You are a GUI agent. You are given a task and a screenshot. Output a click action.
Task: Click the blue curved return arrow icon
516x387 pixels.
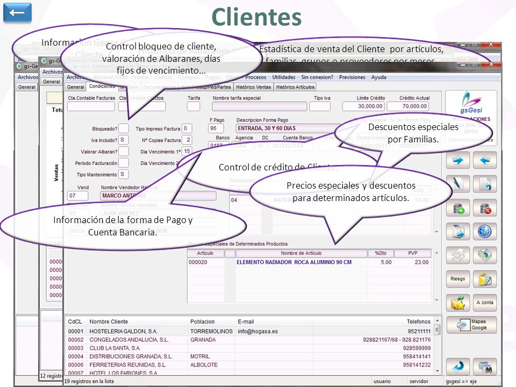(458, 366)
